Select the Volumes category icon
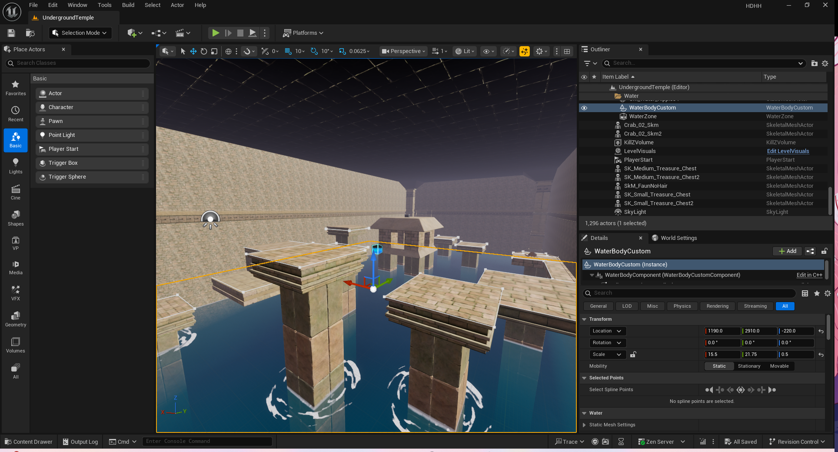 click(x=16, y=345)
